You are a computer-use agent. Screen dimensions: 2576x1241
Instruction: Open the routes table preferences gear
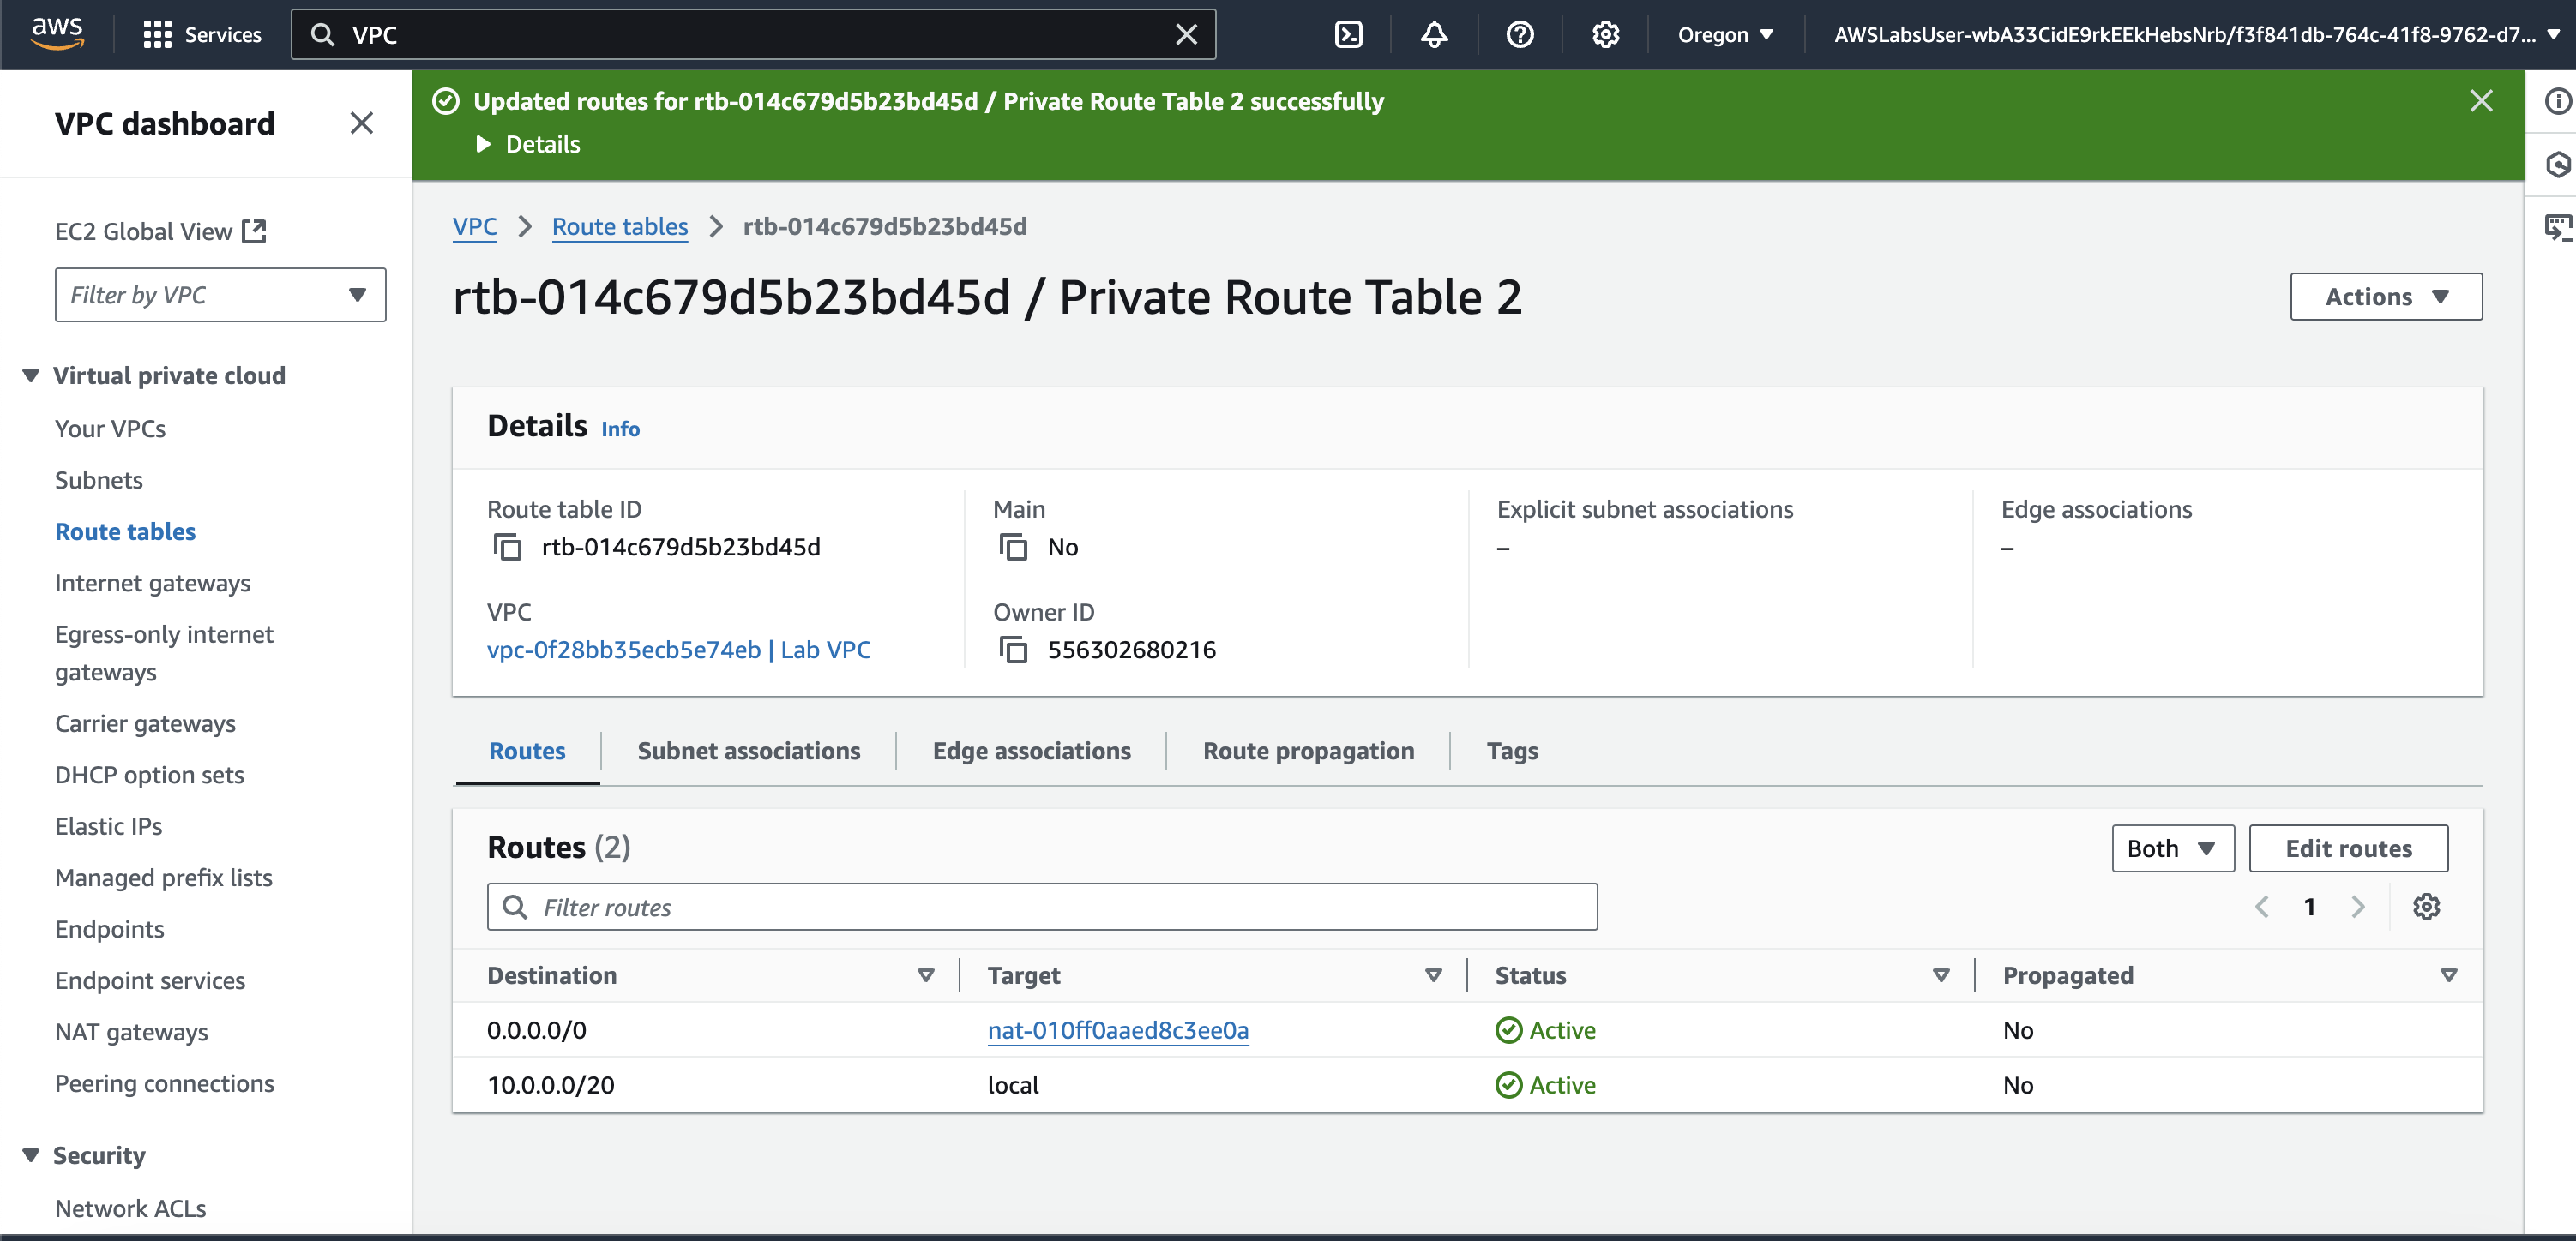2426,906
